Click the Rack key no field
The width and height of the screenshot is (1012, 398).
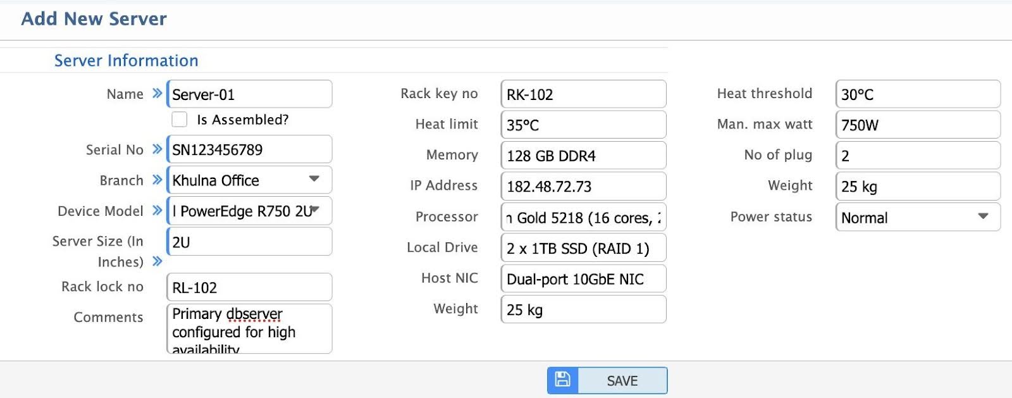[583, 94]
